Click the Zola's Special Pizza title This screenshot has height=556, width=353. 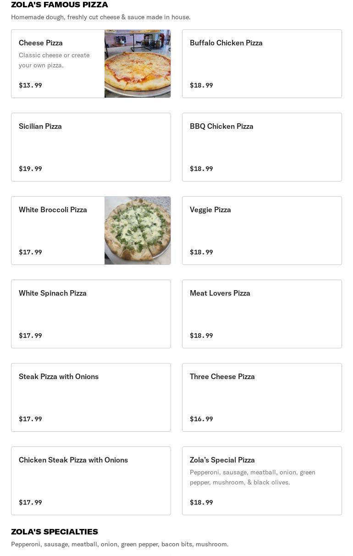222,460
